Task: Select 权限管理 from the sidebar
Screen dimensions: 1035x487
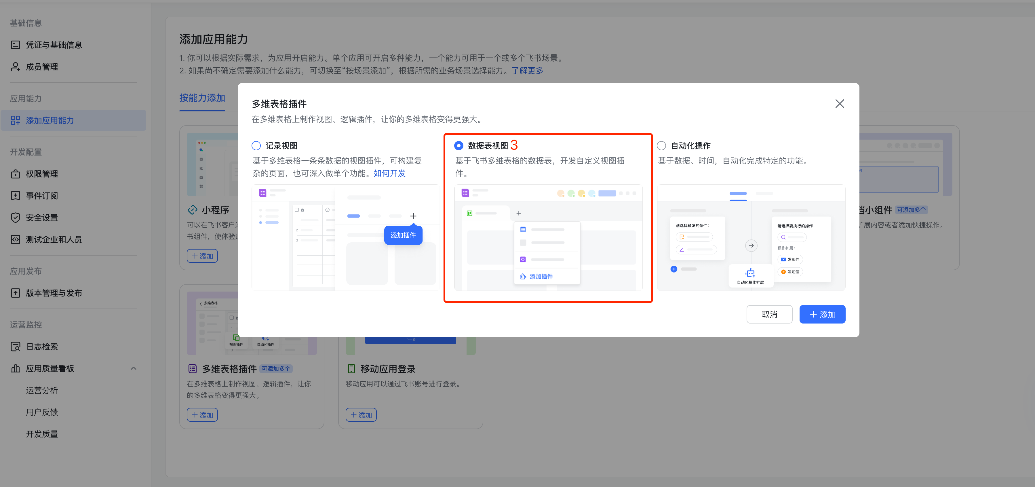Action: pyautogui.click(x=41, y=174)
